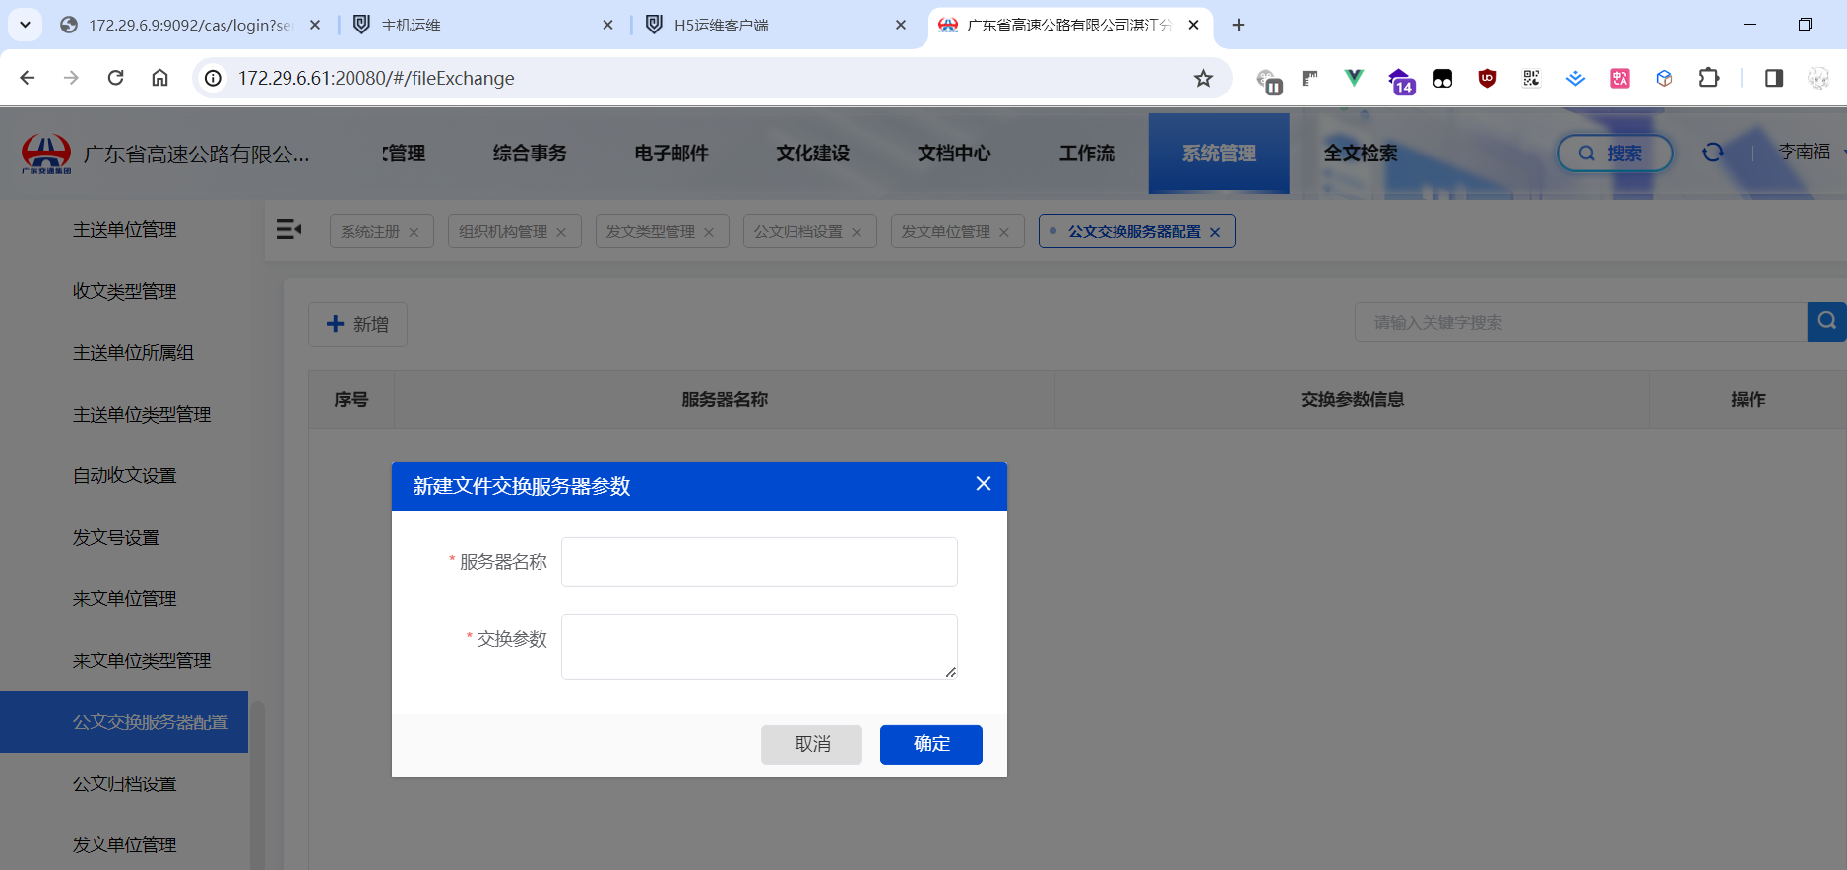1847x870 pixels.
Task: Close the 新建文件交换服务器参数 dialog
Action: [x=983, y=484]
